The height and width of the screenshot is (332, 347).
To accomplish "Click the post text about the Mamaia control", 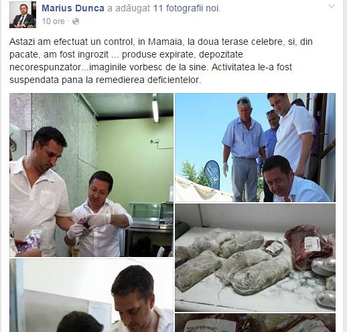I will click(x=161, y=61).
